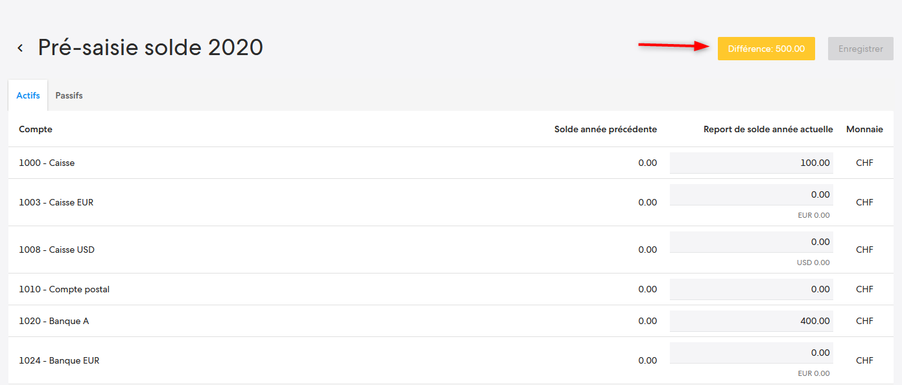Click the 1003 - Caisse EUR account name

tap(56, 202)
